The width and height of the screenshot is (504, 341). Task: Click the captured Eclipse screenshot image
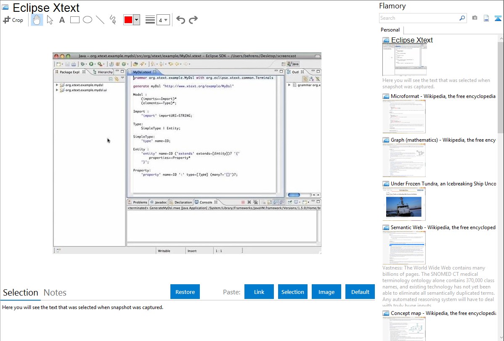coord(187,153)
